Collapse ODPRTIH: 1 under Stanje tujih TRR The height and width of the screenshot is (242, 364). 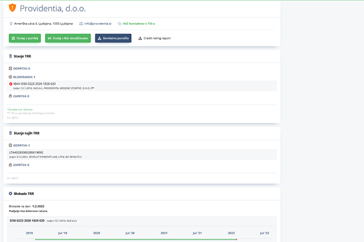coord(21,145)
